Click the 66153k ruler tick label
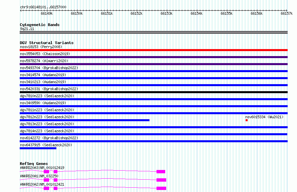297x192 pixels. tap(167, 13)
